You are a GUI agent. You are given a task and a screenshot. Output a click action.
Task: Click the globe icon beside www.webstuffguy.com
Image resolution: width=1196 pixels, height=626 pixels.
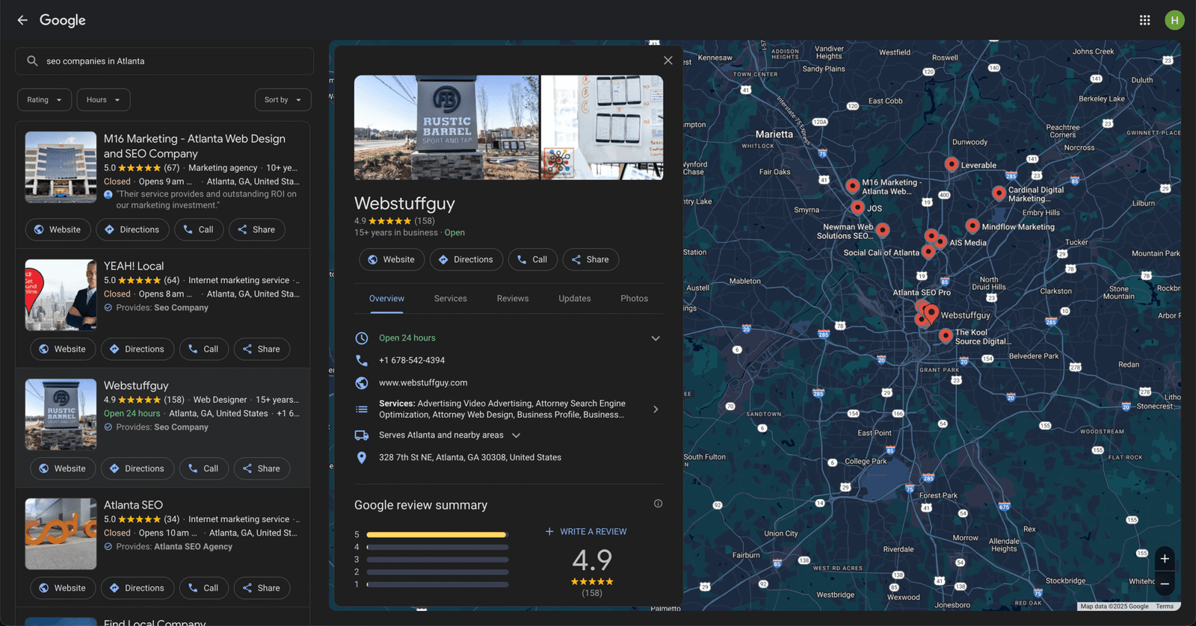click(x=362, y=383)
